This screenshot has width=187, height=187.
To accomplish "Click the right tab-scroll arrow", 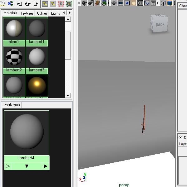I will (x=70, y=12).
